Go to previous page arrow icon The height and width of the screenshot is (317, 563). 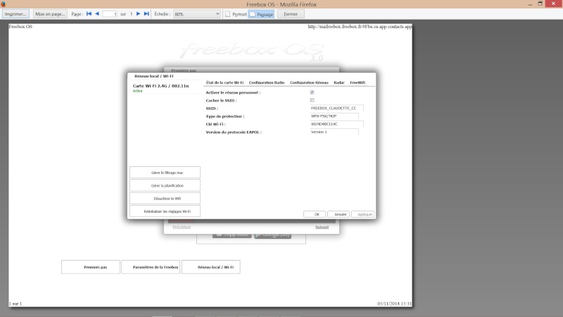coord(97,13)
